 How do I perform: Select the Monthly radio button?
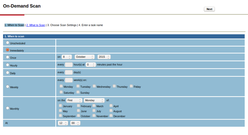(x=8, y=108)
